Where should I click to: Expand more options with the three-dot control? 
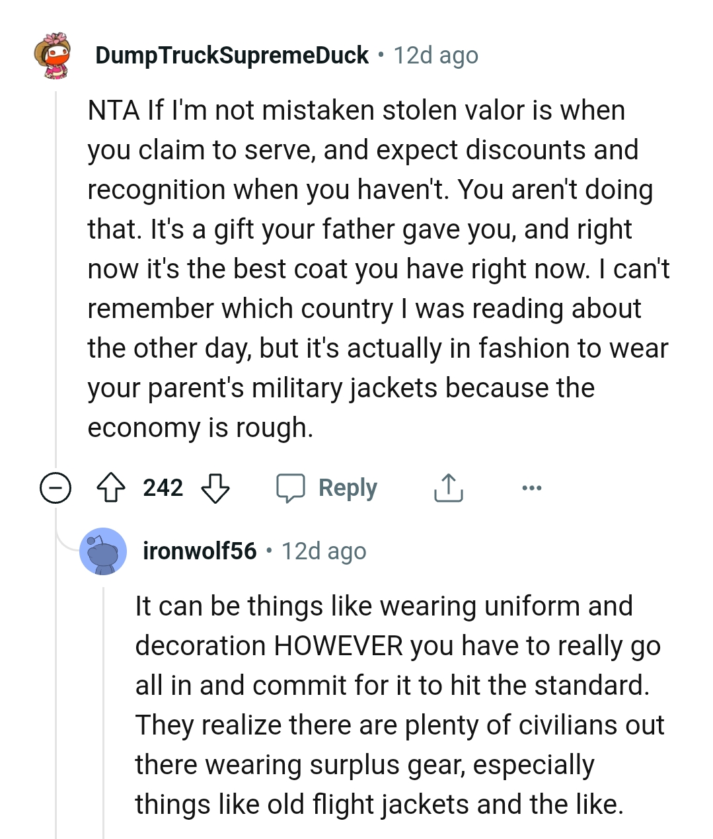pos(532,488)
